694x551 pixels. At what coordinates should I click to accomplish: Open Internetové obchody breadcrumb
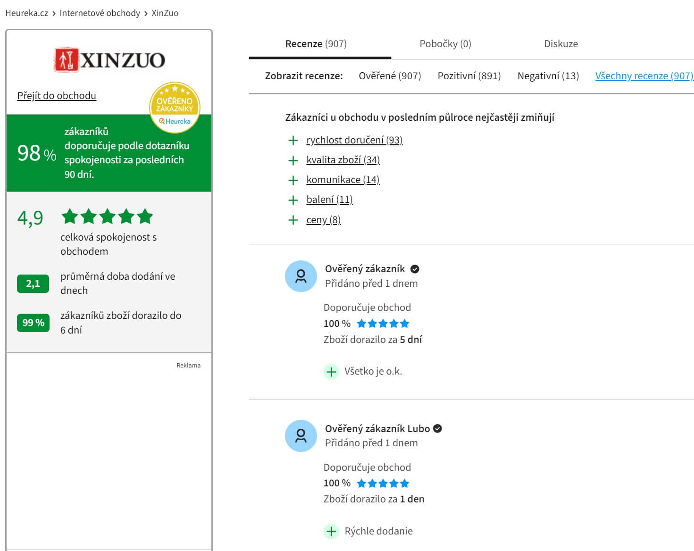pyautogui.click(x=100, y=13)
